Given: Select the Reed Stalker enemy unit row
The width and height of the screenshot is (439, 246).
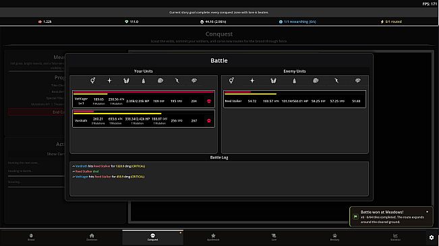Looking at the screenshot, I should (x=295, y=99).
